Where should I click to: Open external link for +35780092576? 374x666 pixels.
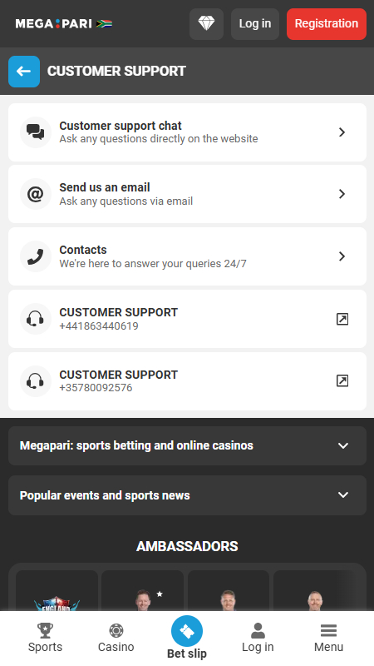coord(342,380)
